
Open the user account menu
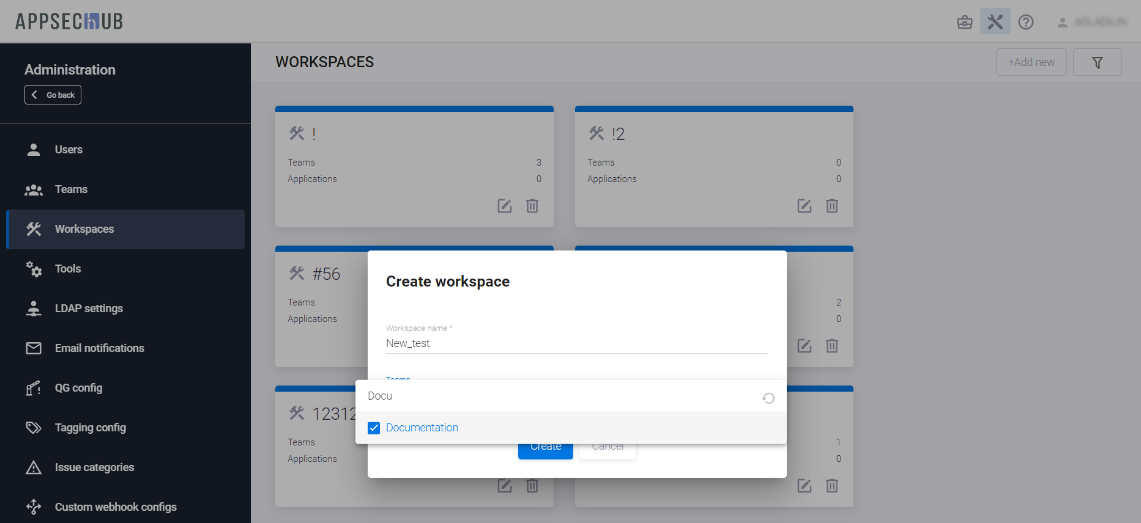[1093, 22]
